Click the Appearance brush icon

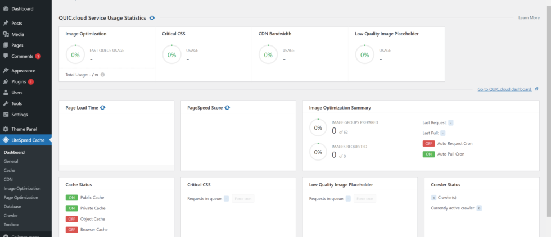6,71
